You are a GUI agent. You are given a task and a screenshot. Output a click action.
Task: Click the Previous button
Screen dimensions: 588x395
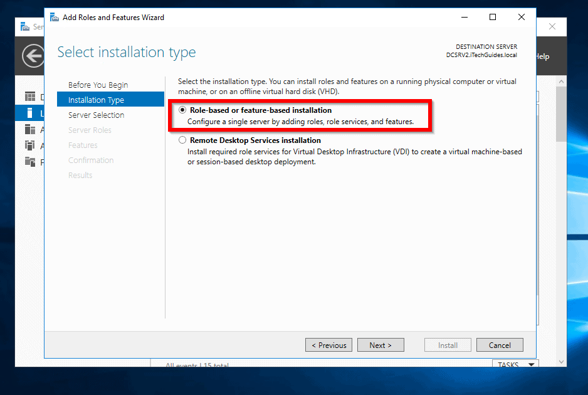pos(328,344)
